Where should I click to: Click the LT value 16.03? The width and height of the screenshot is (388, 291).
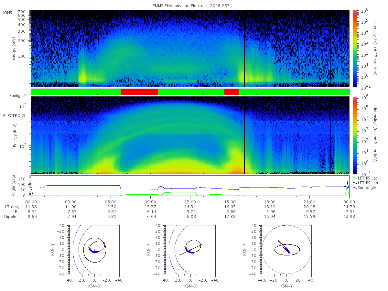click(230, 207)
